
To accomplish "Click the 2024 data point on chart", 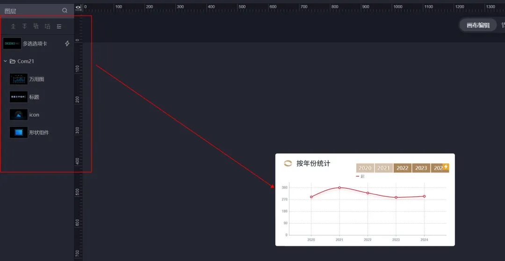I will [x=424, y=196].
